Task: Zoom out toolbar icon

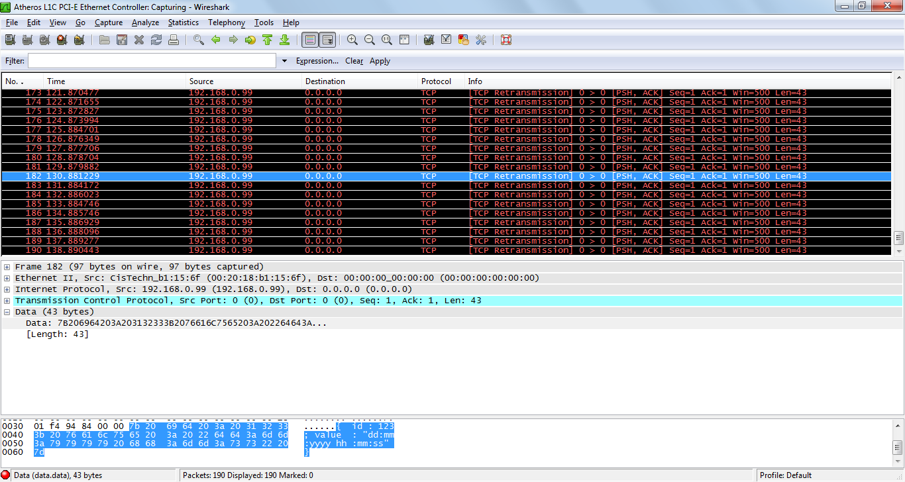Action: pos(370,40)
